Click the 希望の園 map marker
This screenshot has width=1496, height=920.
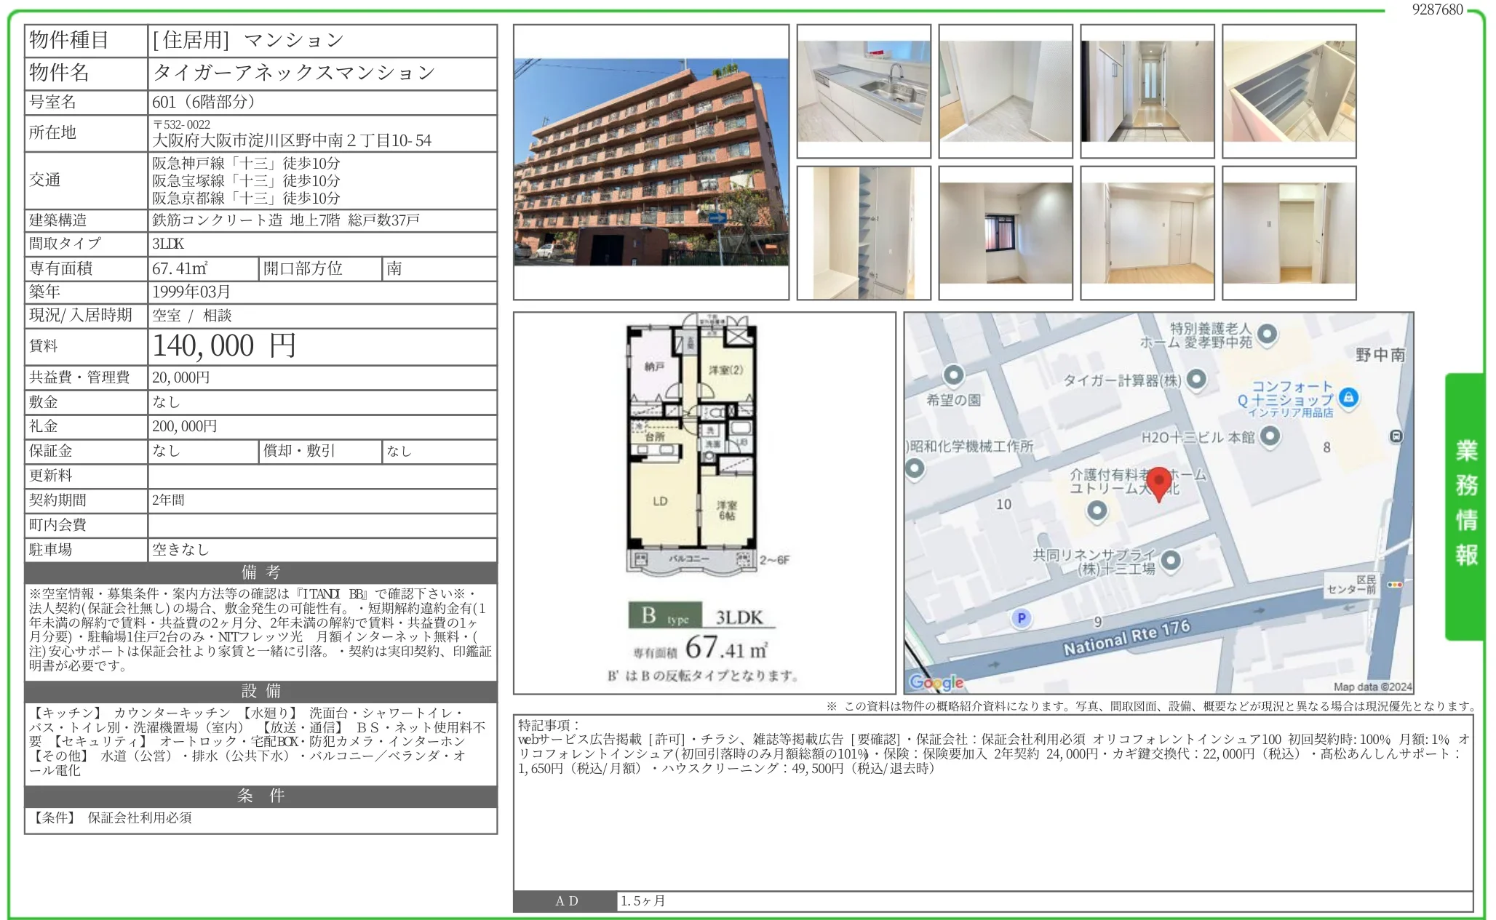(x=953, y=375)
